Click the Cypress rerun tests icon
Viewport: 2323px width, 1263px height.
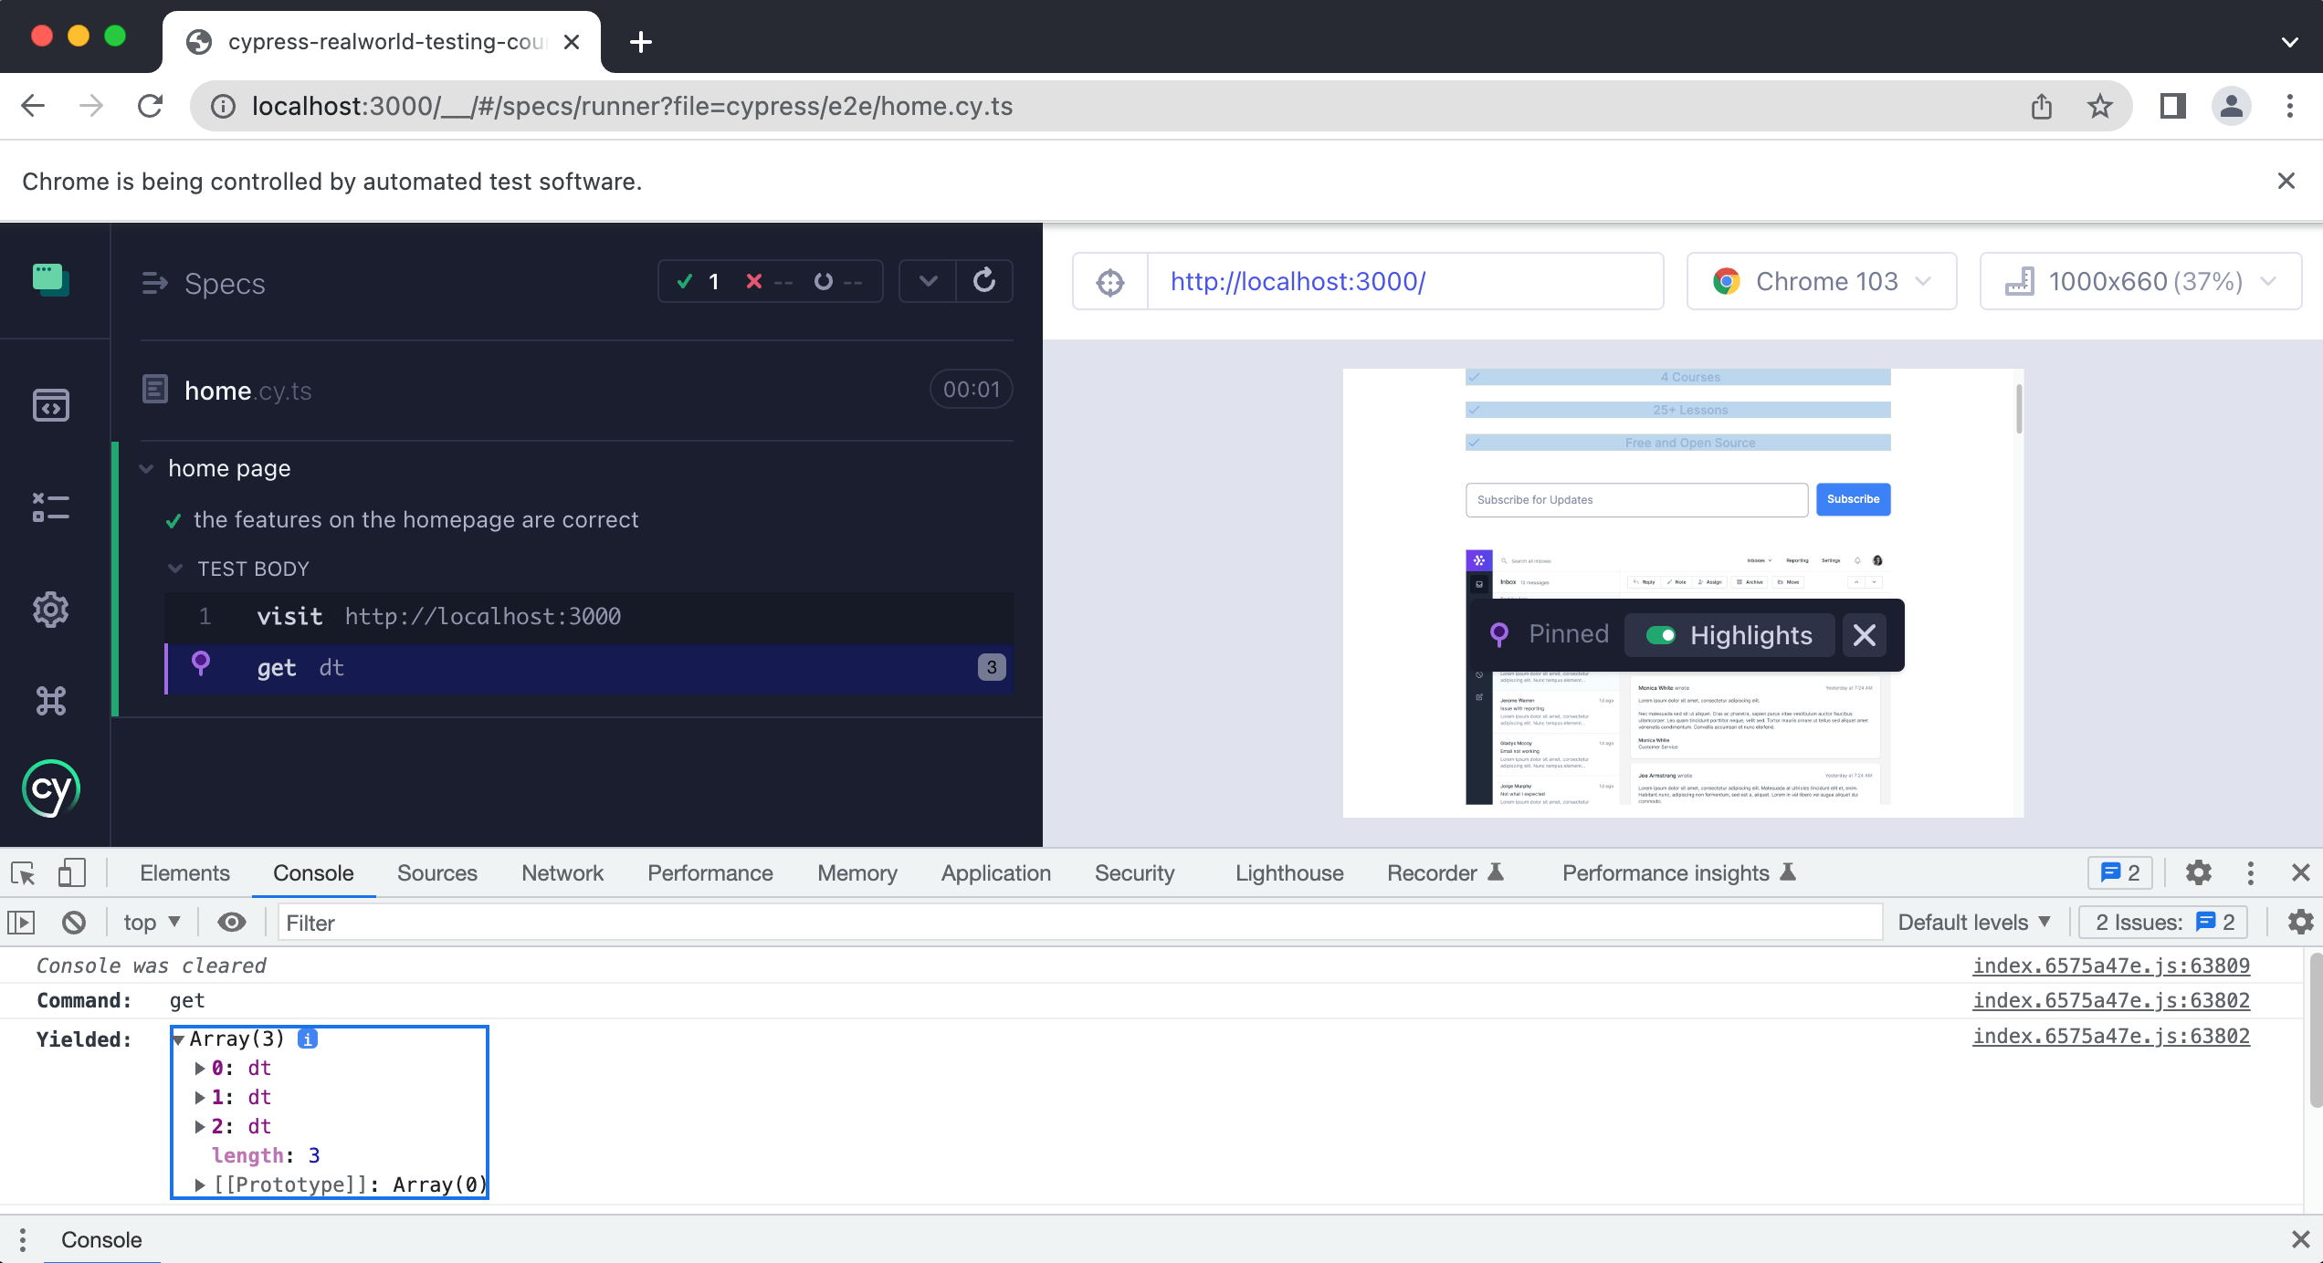pos(983,281)
